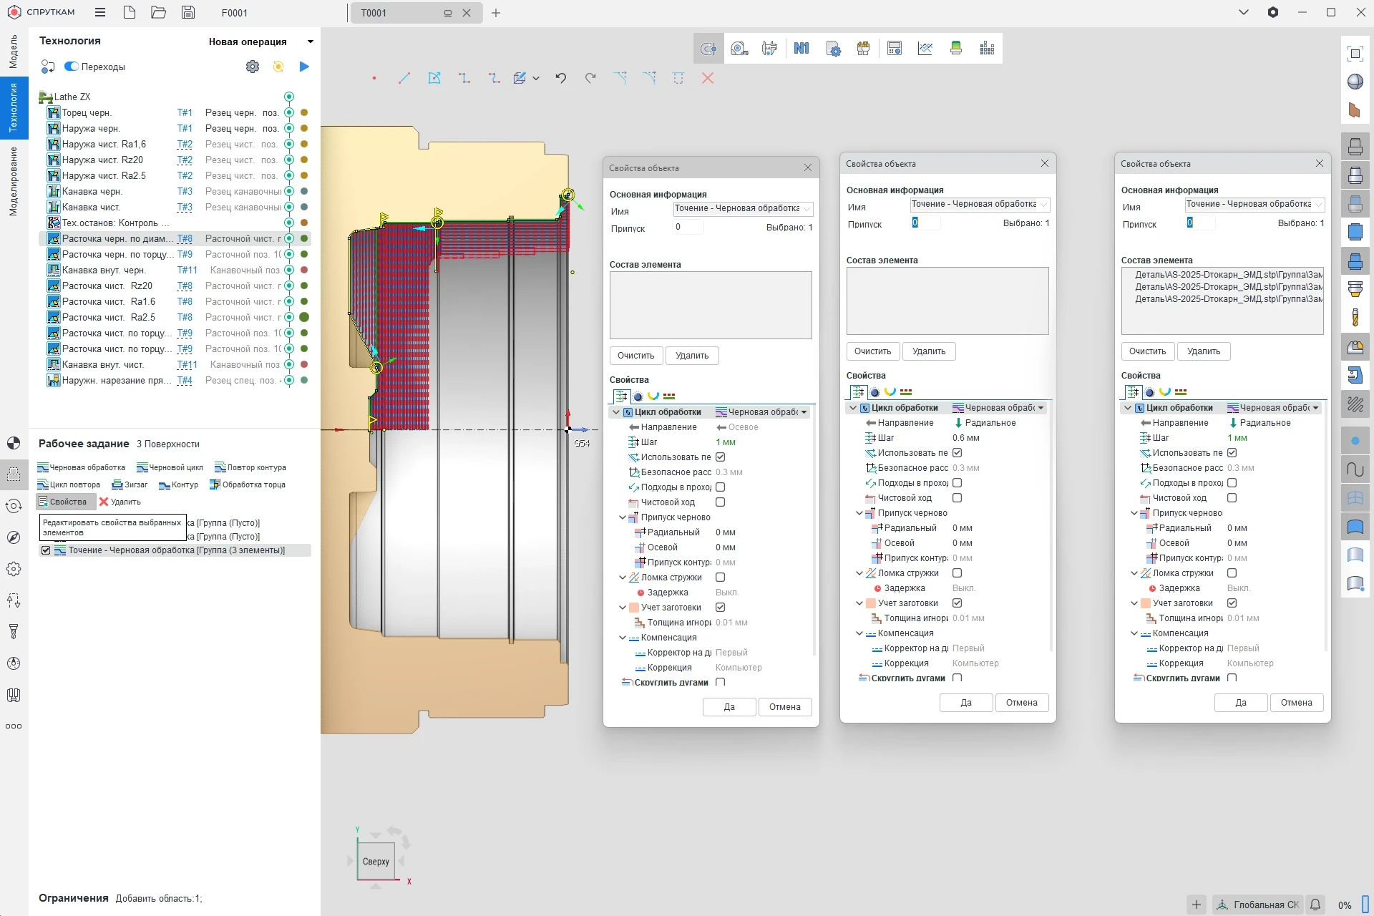Open the hamburger menu icon
Image resolution: width=1374 pixels, height=916 pixels.
100,12
